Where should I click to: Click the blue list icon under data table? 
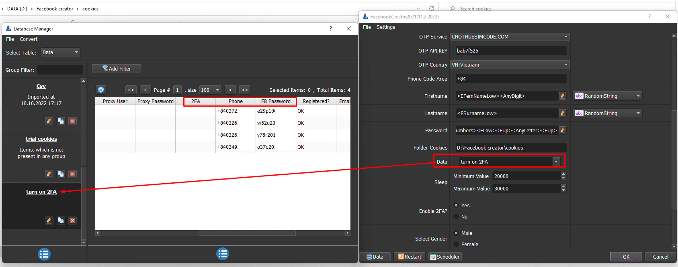click(223, 254)
